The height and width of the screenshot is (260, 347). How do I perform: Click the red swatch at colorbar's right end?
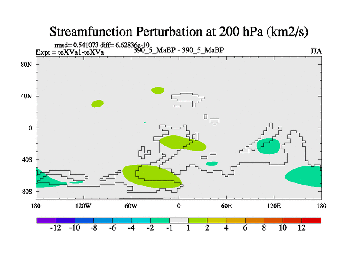(311, 220)
